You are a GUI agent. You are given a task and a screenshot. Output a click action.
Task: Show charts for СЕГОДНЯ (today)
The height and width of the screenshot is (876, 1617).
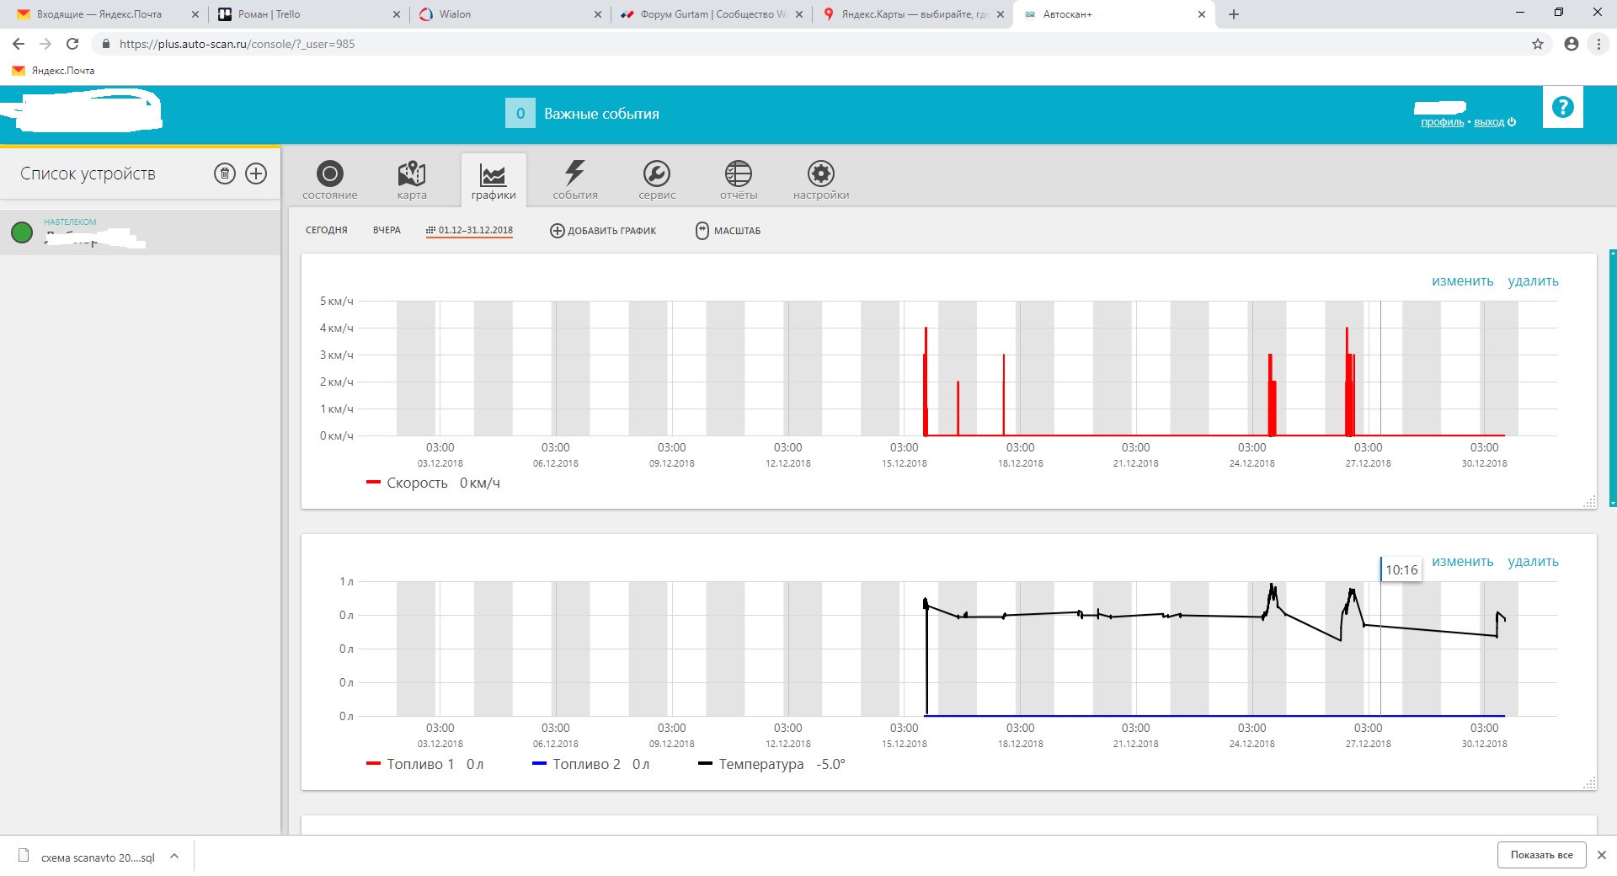[x=326, y=230]
